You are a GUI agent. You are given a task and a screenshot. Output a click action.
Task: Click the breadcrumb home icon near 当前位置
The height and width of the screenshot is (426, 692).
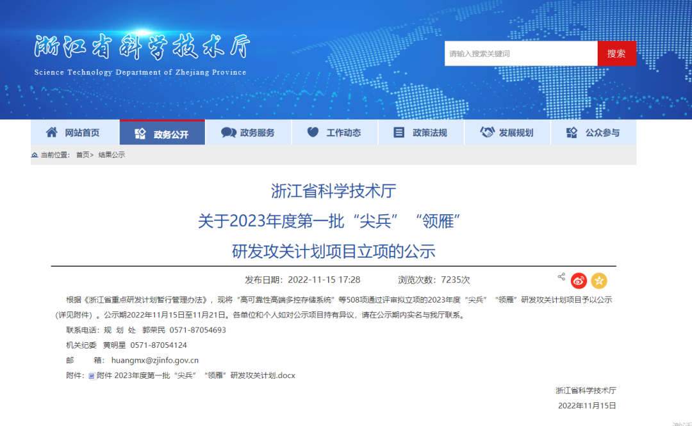click(35, 155)
